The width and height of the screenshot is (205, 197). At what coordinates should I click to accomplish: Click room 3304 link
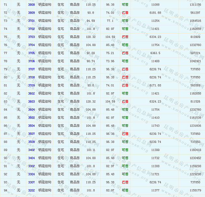31,174
